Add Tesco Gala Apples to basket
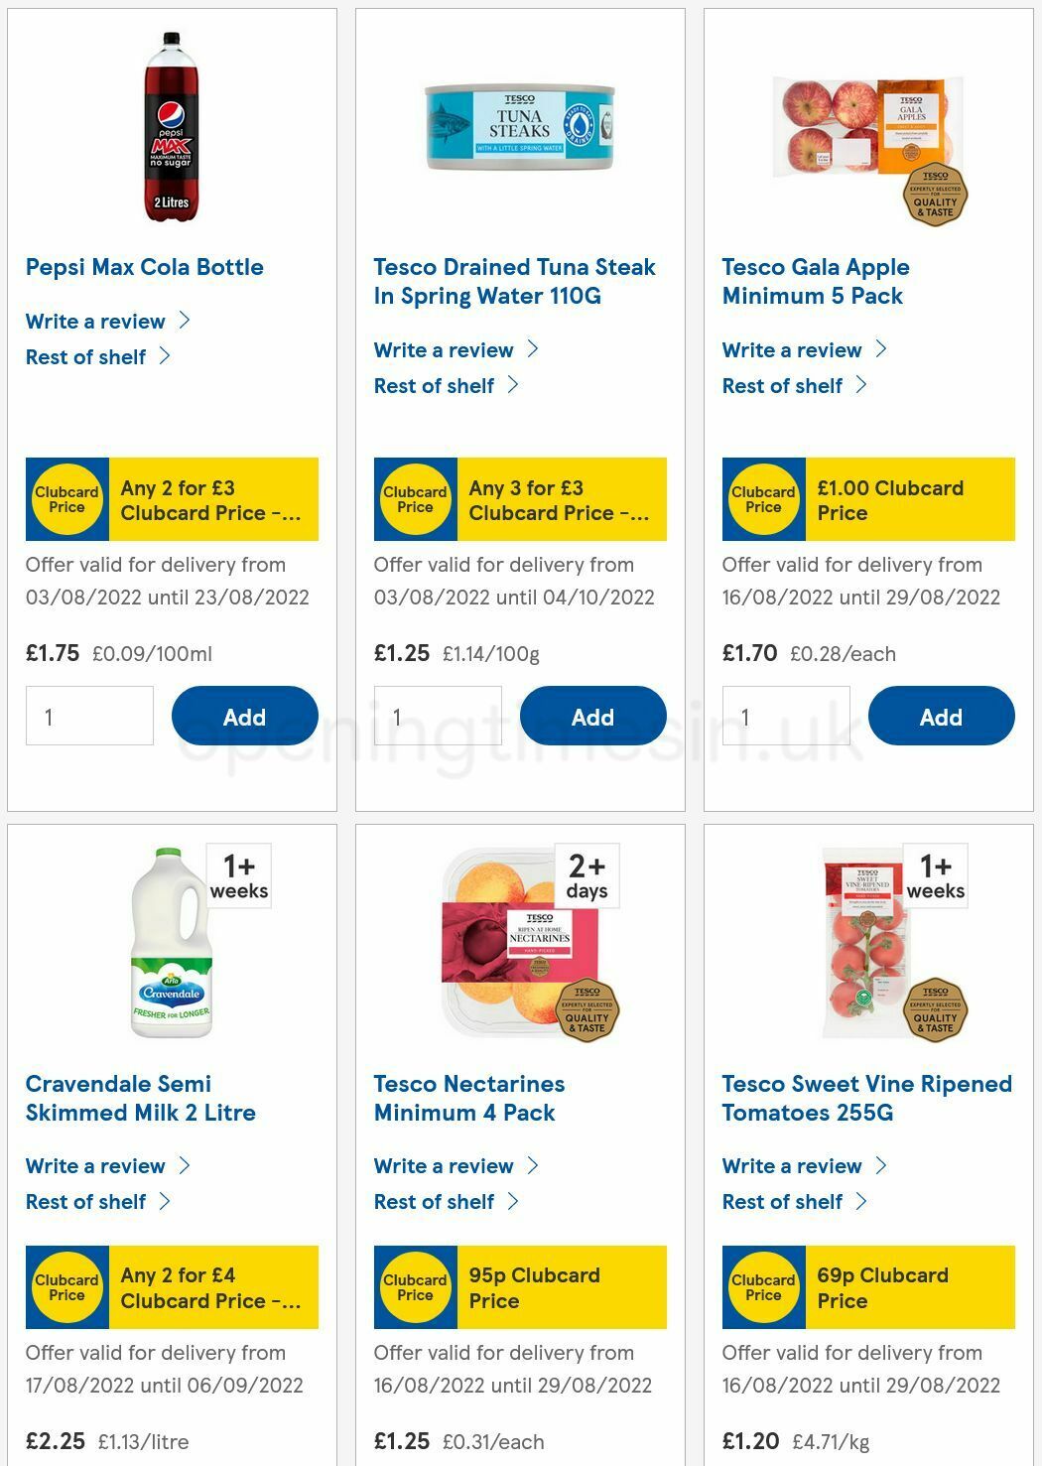 (941, 716)
